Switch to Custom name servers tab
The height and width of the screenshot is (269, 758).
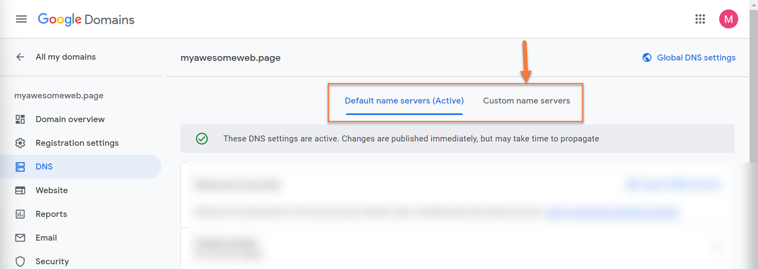526,101
